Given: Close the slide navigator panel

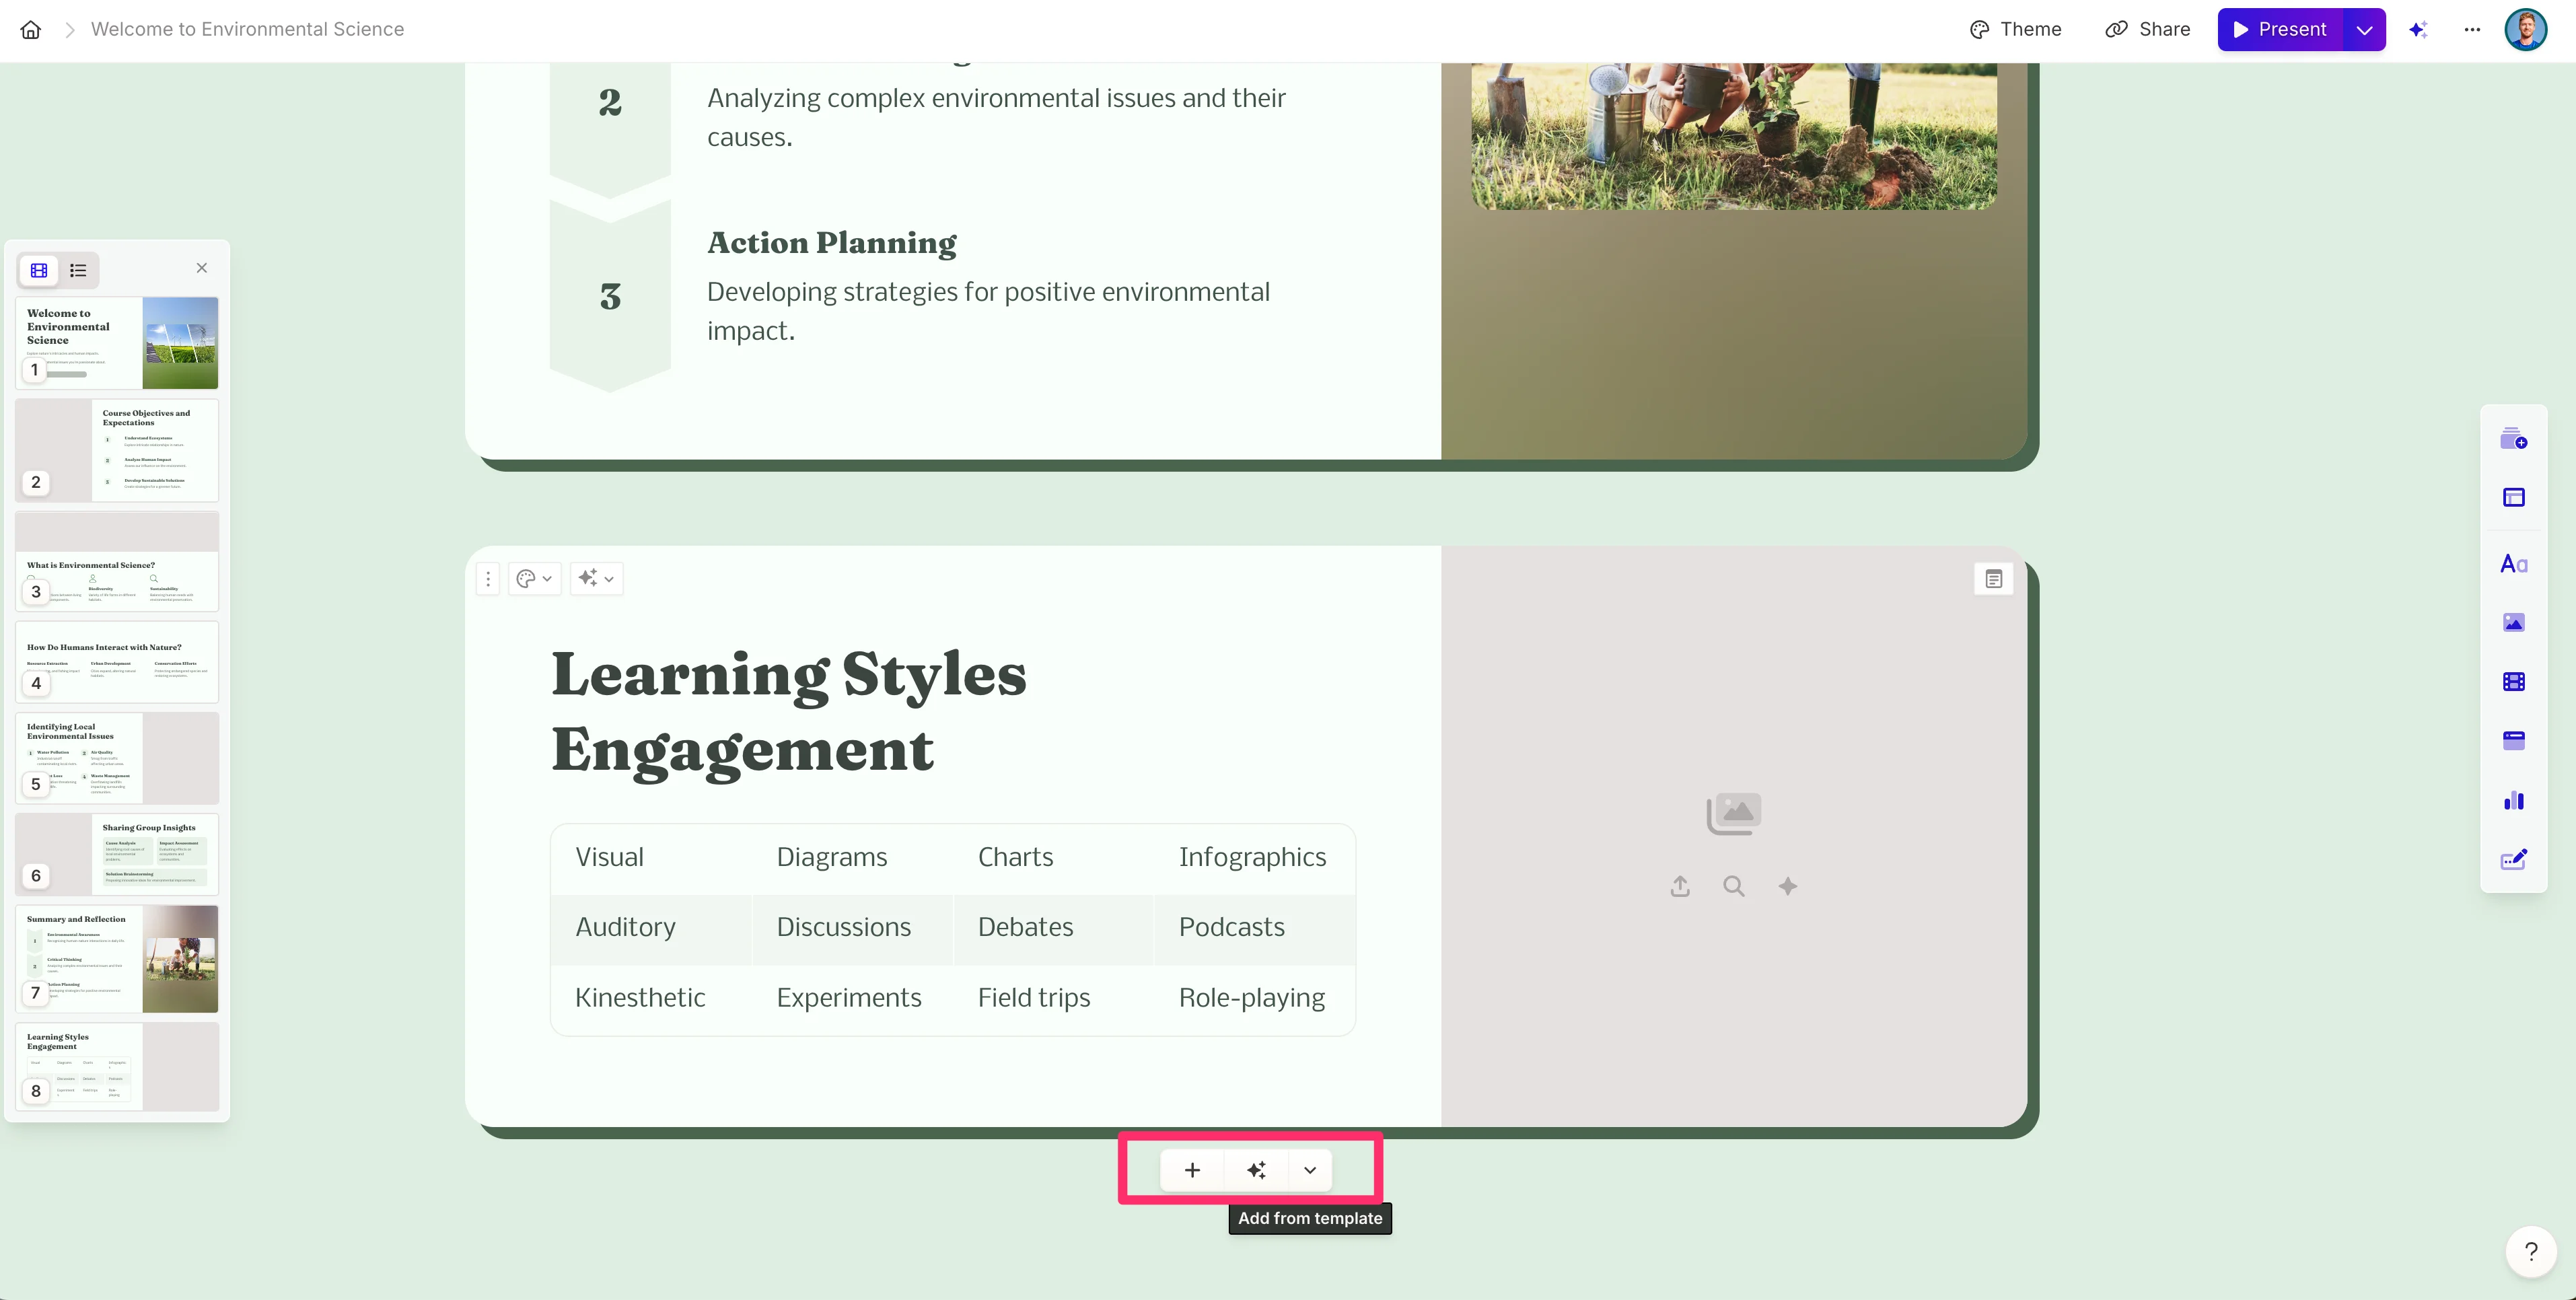Looking at the screenshot, I should click(x=202, y=268).
